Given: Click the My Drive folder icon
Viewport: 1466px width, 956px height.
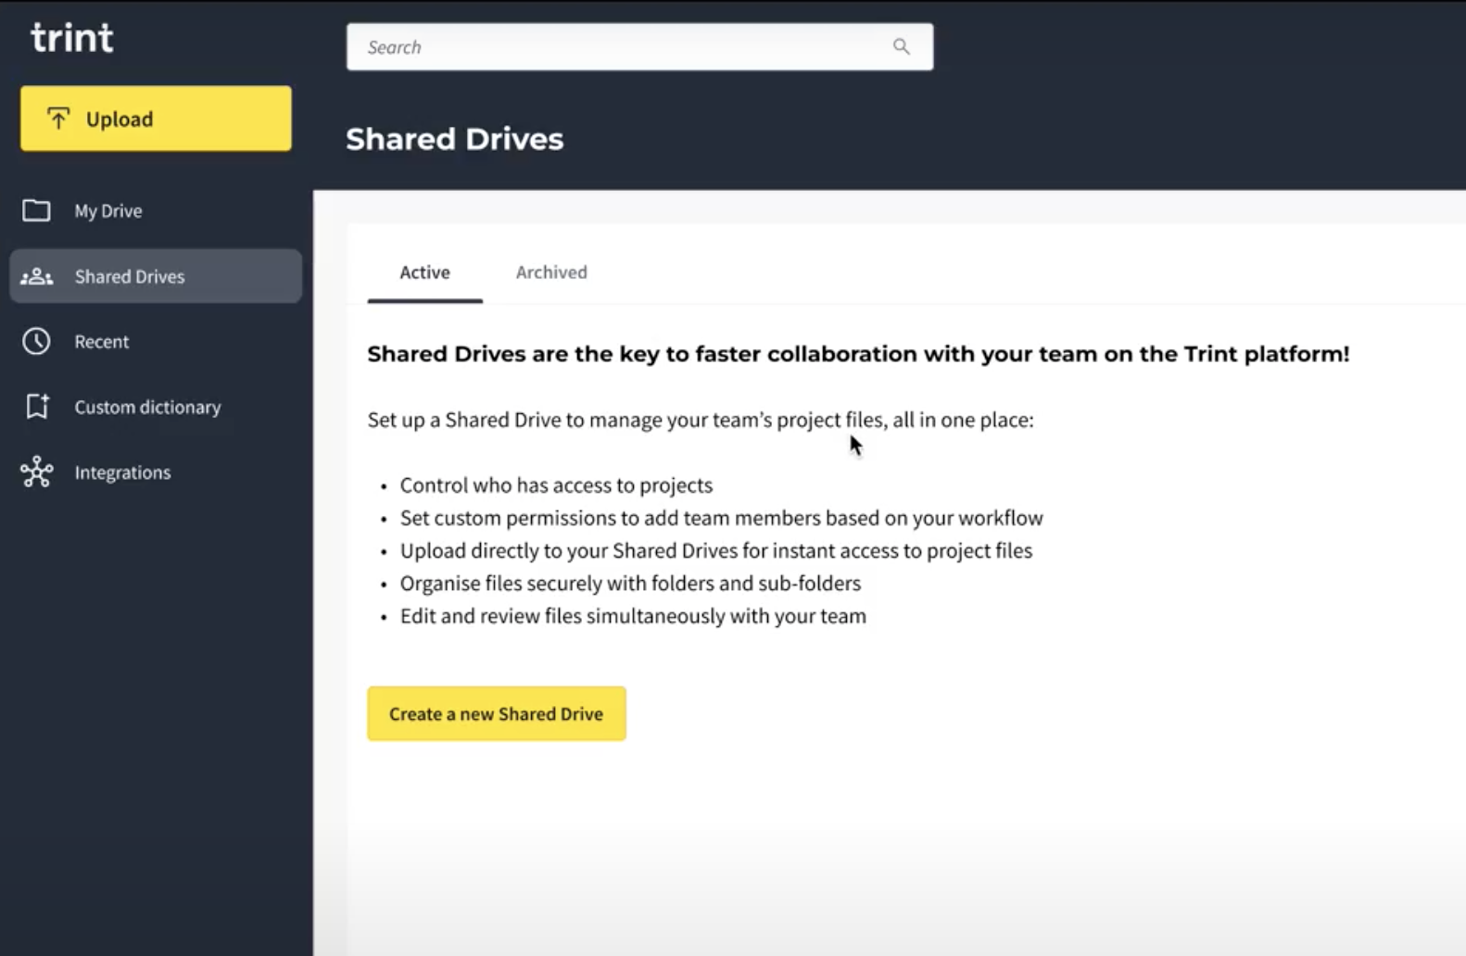Looking at the screenshot, I should click(x=36, y=210).
